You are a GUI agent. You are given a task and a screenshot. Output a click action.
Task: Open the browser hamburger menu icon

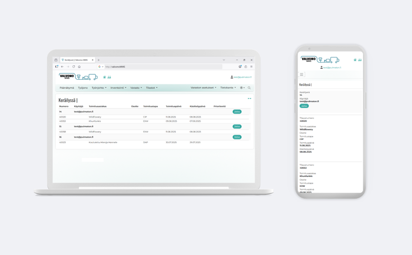(x=251, y=67)
